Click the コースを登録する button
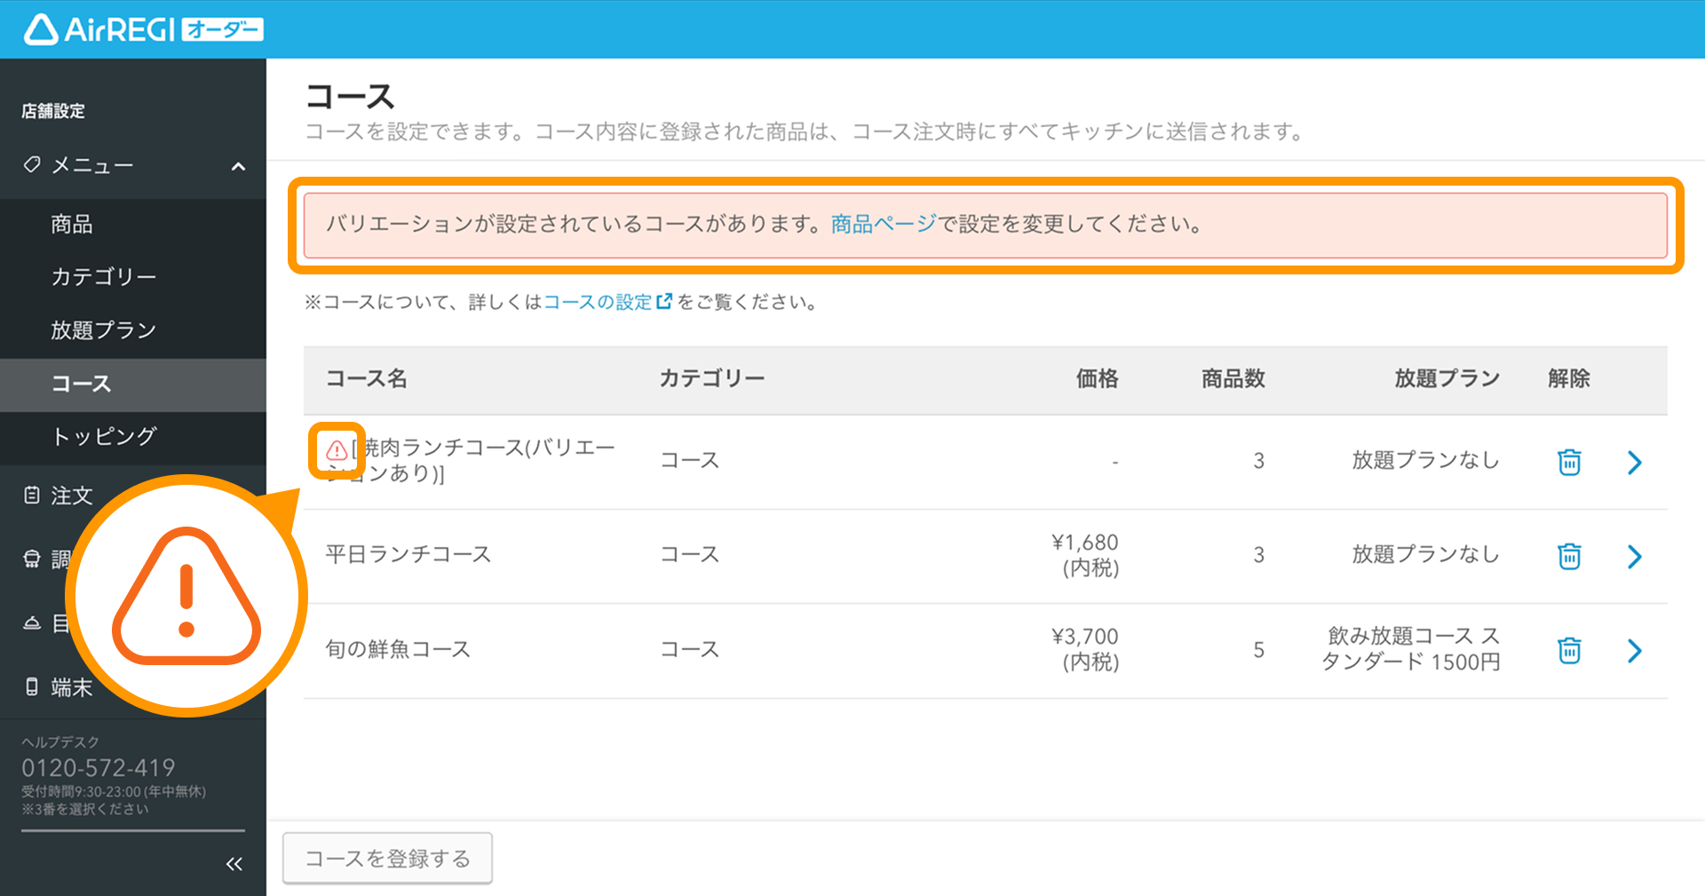The height and width of the screenshot is (896, 1705). coord(387,858)
